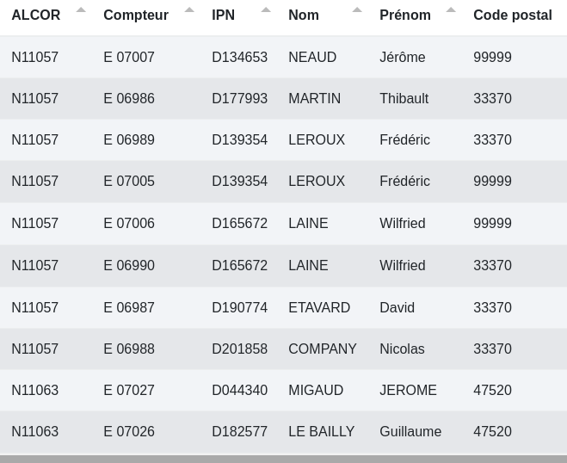This screenshot has height=463, width=567.
Task: Select the row with compteur E 07007
Action: click(x=129, y=58)
